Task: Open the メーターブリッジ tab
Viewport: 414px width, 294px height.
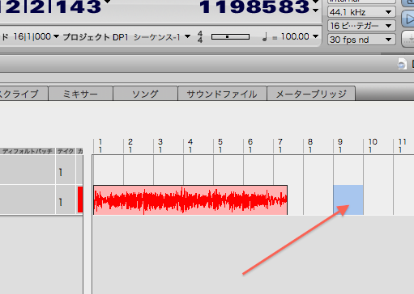Action: [x=311, y=94]
